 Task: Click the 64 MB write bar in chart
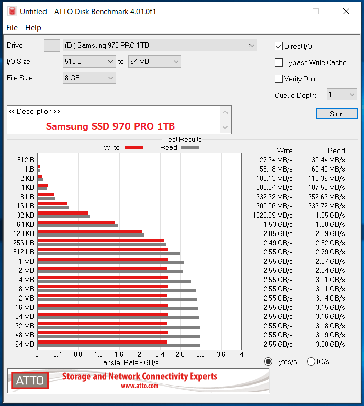click(102, 342)
